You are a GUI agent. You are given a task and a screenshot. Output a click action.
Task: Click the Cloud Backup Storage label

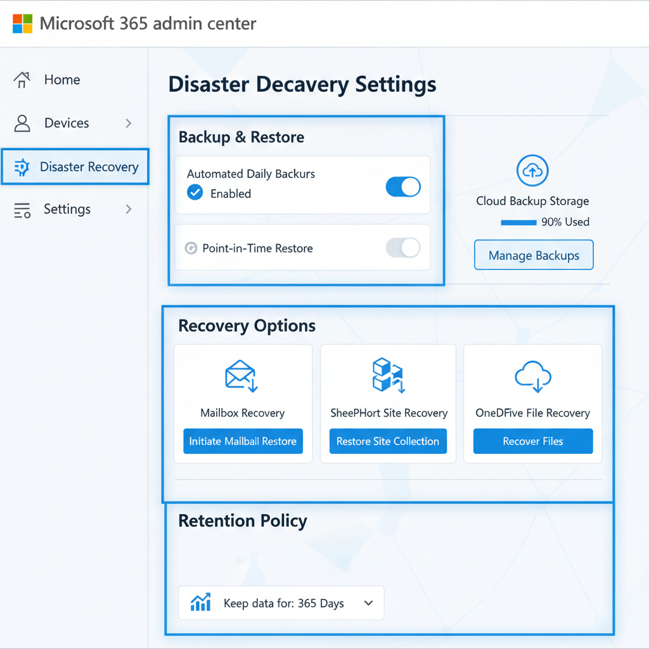[x=532, y=201]
